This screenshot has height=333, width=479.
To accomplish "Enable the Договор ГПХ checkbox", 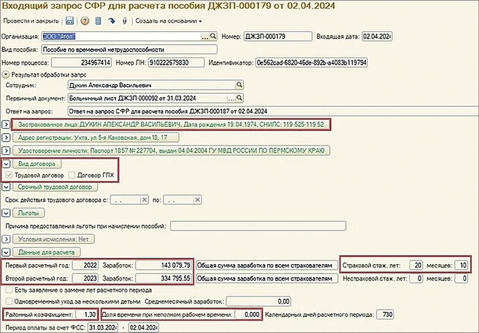I will pos(71,175).
